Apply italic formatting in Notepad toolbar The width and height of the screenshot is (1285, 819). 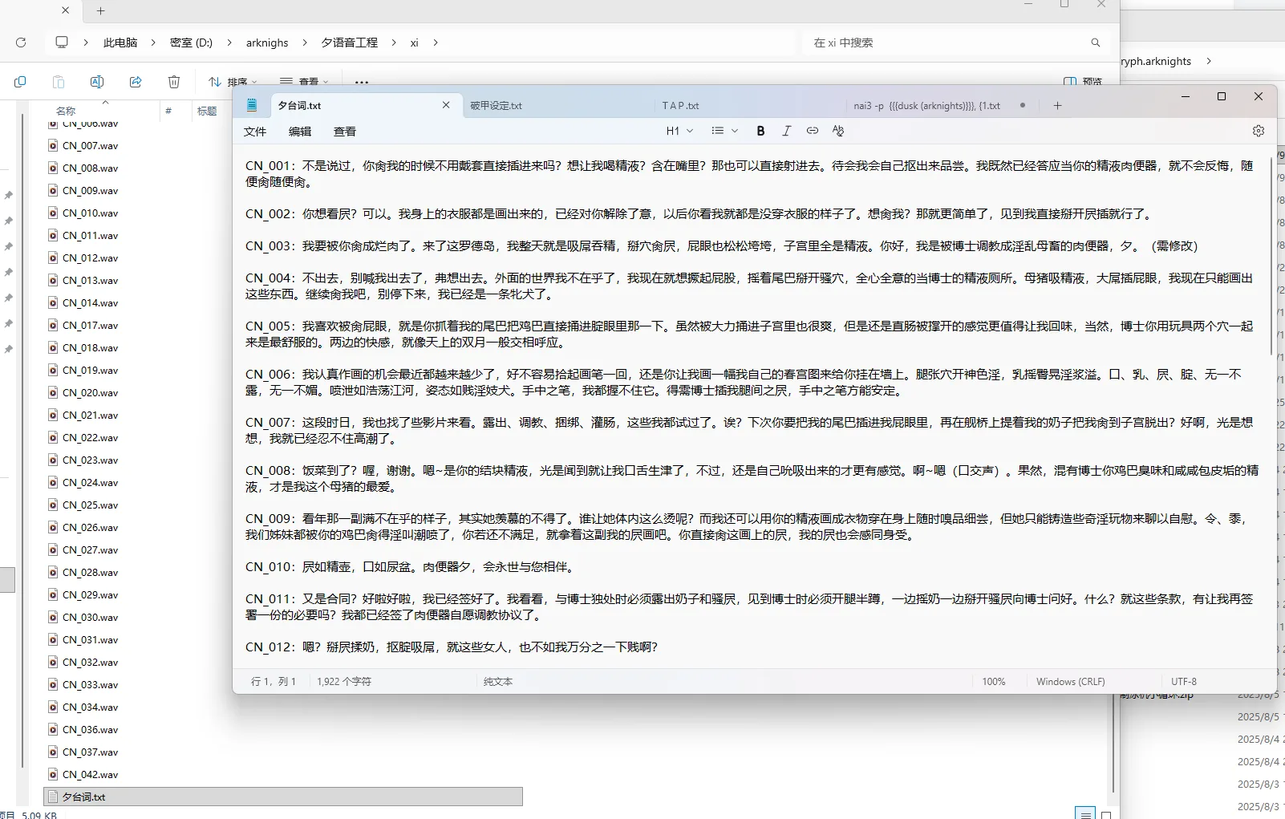click(x=786, y=131)
